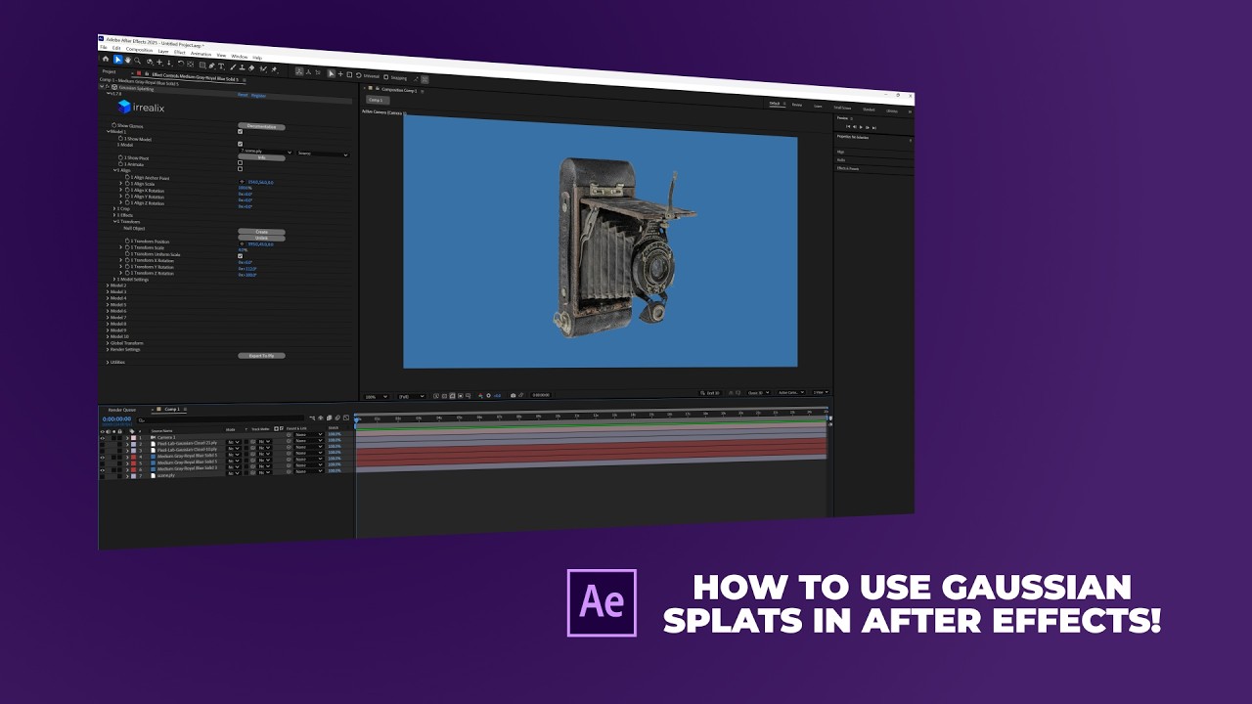Screen dimensions: 1252x704
Task: Click the Transform Position crosshair picker
Action: pyautogui.click(x=242, y=243)
